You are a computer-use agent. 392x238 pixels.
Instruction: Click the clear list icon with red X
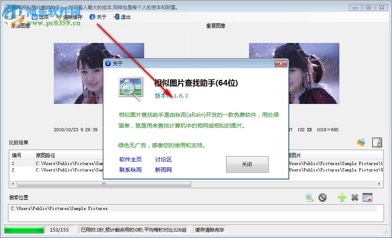point(367,197)
